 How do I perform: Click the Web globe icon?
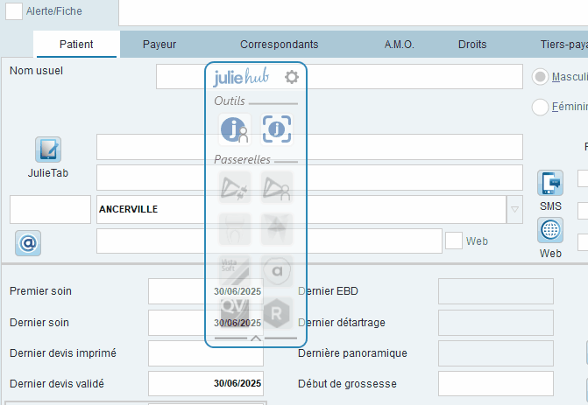(550, 230)
